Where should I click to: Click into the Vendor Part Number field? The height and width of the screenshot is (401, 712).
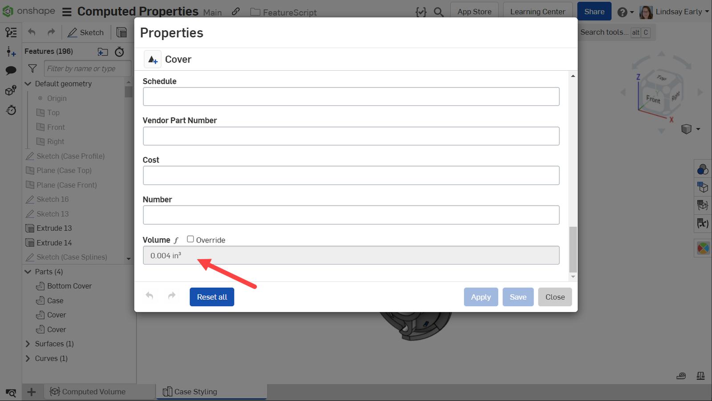click(351, 136)
